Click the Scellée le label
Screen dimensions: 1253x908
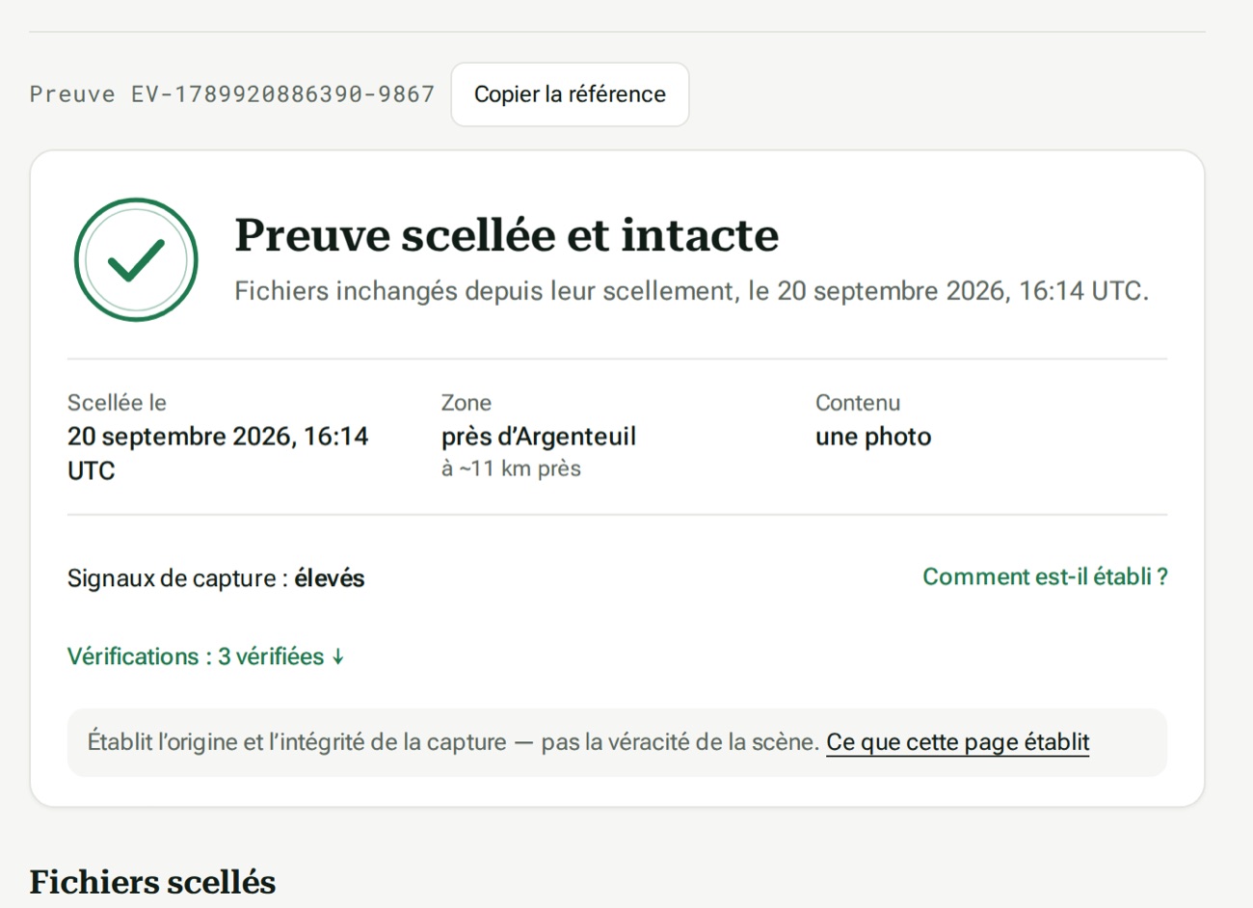point(117,403)
